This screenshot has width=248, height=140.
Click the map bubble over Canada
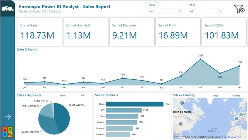click(182, 103)
